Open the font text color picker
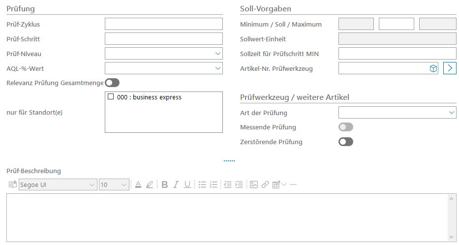459x245 pixels. (x=138, y=184)
